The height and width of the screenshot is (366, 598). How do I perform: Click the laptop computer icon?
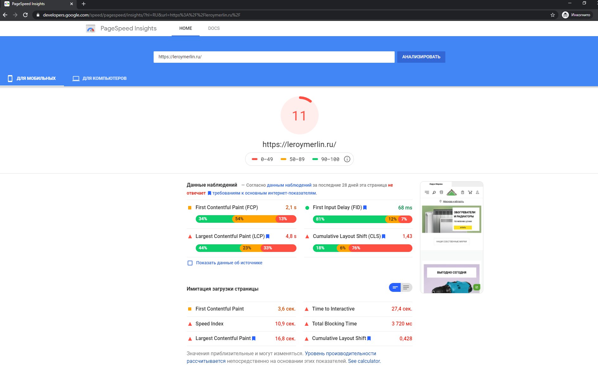click(x=76, y=78)
